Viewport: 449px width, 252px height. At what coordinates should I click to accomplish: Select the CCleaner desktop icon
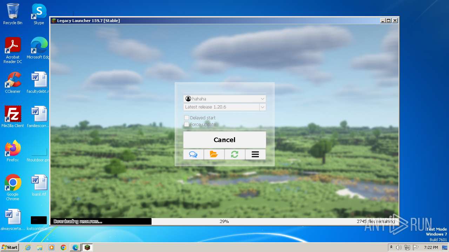(13, 83)
